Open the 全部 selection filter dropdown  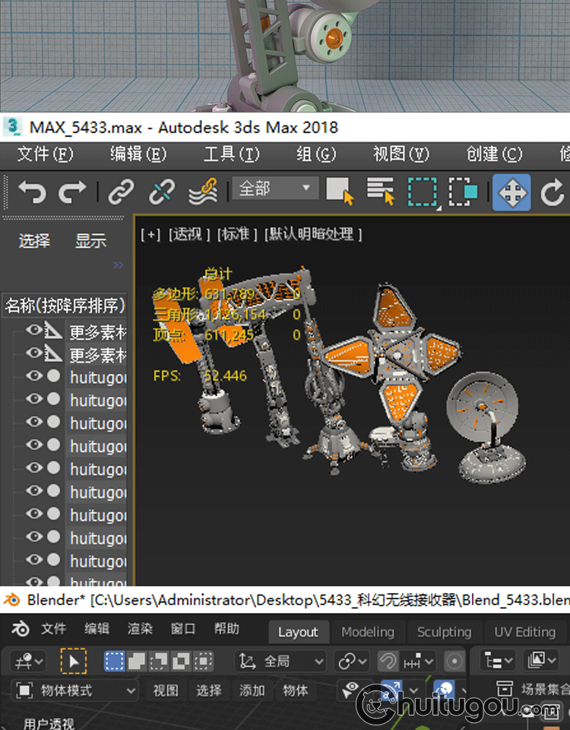pyautogui.click(x=275, y=188)
